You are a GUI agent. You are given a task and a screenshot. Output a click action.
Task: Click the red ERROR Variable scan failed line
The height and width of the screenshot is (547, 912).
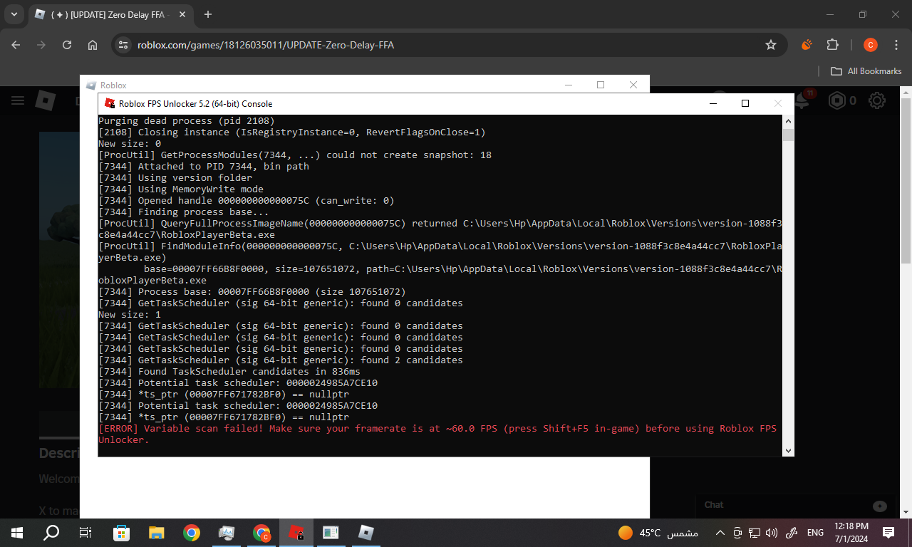point(437,434)
